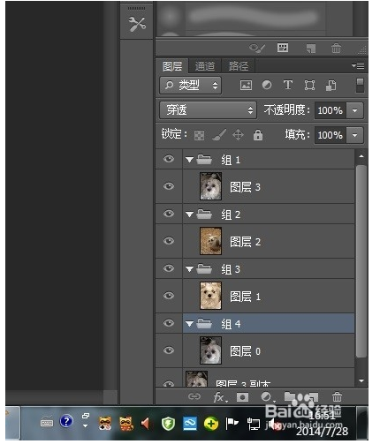Open the 穿透 blend mode dropdown
Image resolution: width=380 pixels, height=444 pixels.
pyautogui.click(x=208, y=110)
